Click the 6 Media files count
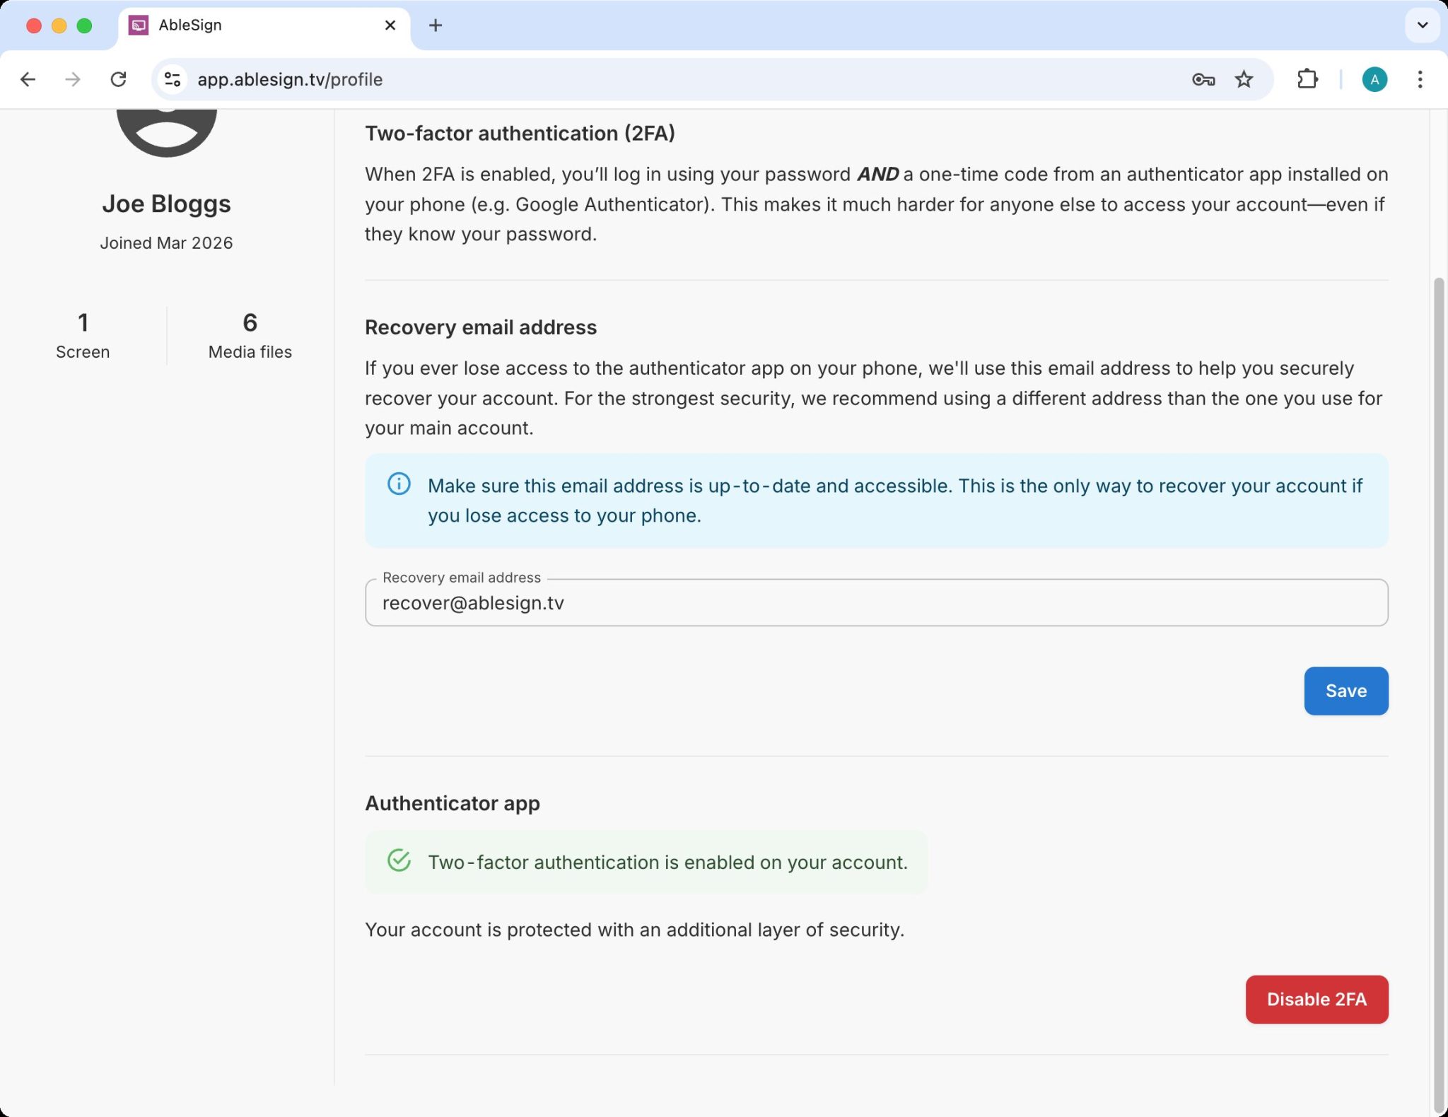Viewport: 1448px width, 1117px height. pyautogui.click(x=250, y=336)
